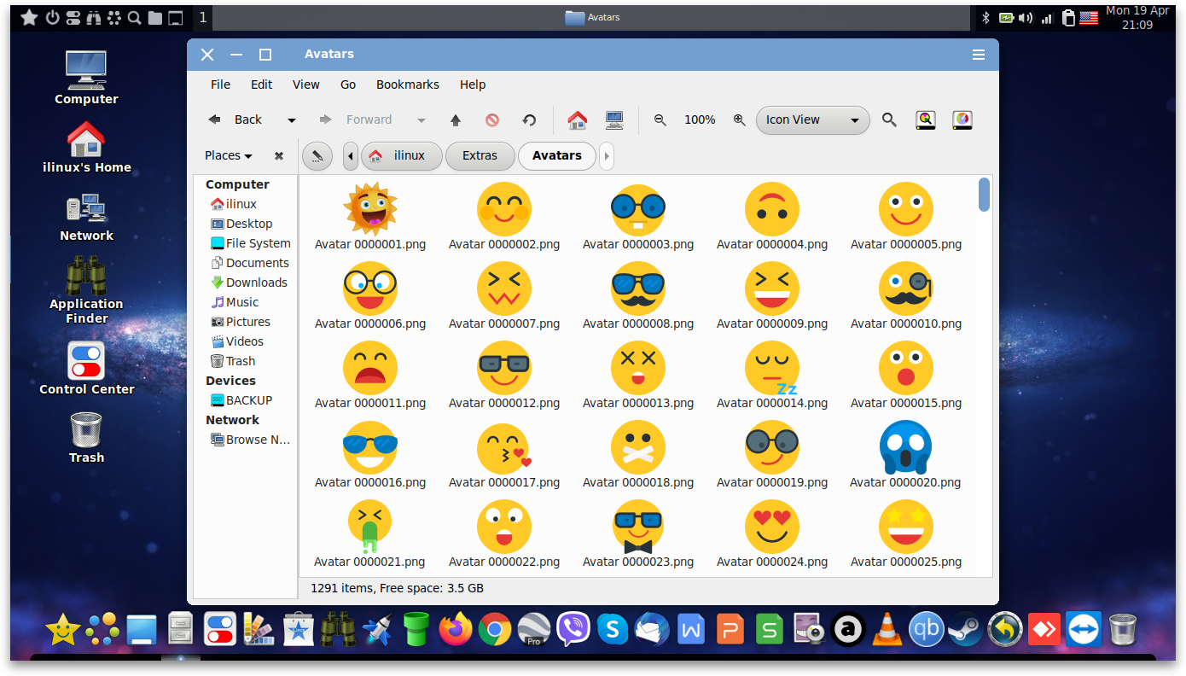The height and width of the screenshot is (676, 1186).
Task: Select Avatar 0000020.png blue scream thumbnail
Action: tap(905, 447)
